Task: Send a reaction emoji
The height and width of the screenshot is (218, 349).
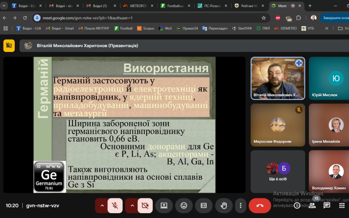Action: pos(184,205)
